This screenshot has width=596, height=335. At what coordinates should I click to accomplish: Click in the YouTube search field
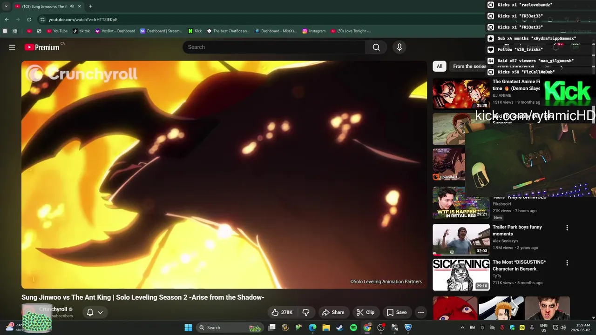(x=274, y=47)
